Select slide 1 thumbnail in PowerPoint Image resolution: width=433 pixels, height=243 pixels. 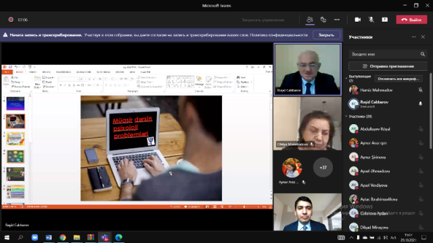(x=16, y=103)
